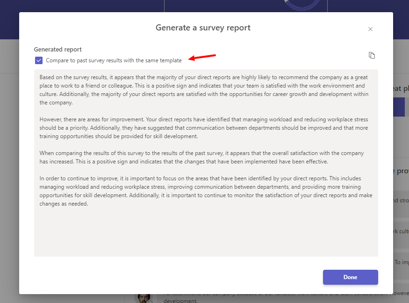This screenshot has width=409, height=303.
Task: Click the "Generated report" label
Action: coord(57,50)
